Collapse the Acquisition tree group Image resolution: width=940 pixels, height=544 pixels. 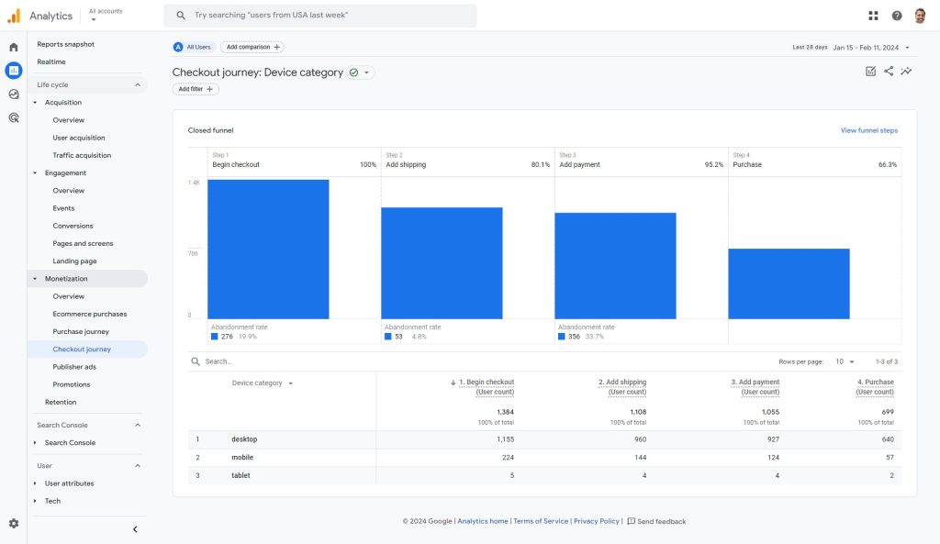pos(35,103)
